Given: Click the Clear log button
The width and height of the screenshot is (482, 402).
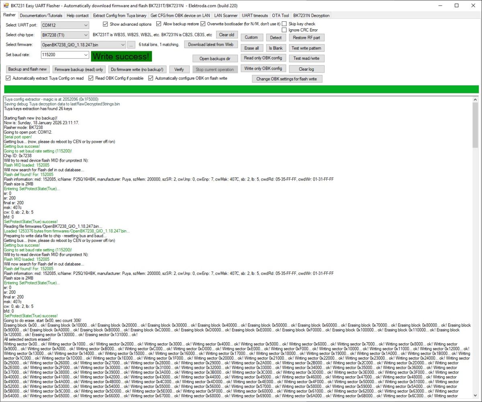Looking at the screenshot, I should click(306, 69).
